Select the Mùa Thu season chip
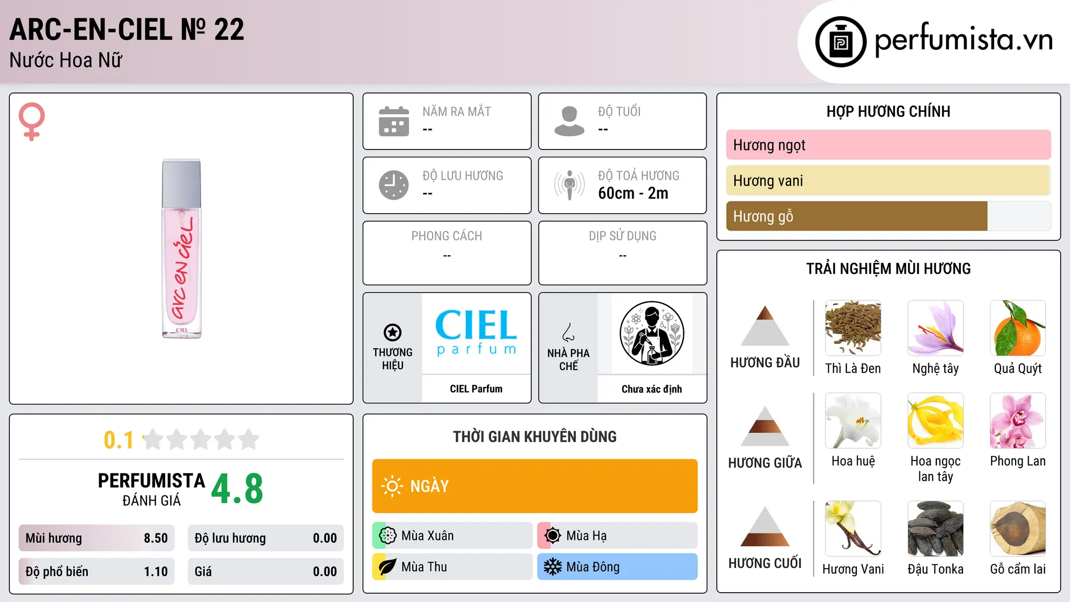 click(452, 567)
